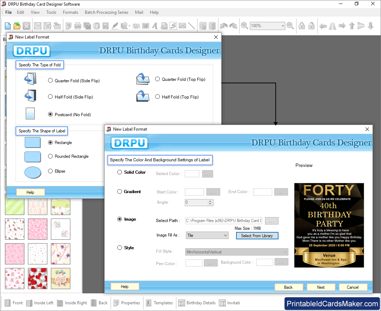Click the browse button beside Select Path
Viewport: 381px width, 311px height.
click(x=271, y=221)
